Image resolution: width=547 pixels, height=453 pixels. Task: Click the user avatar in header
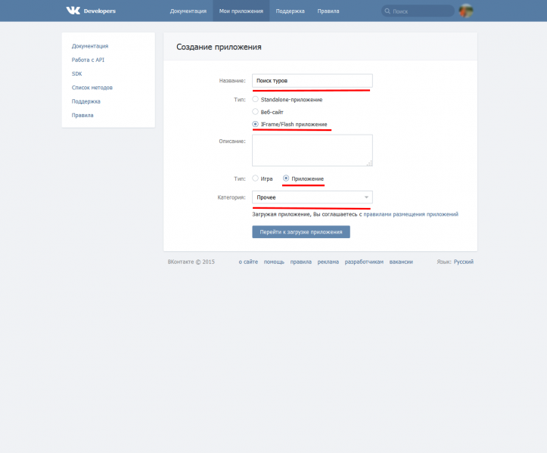[x=466, y=11]
